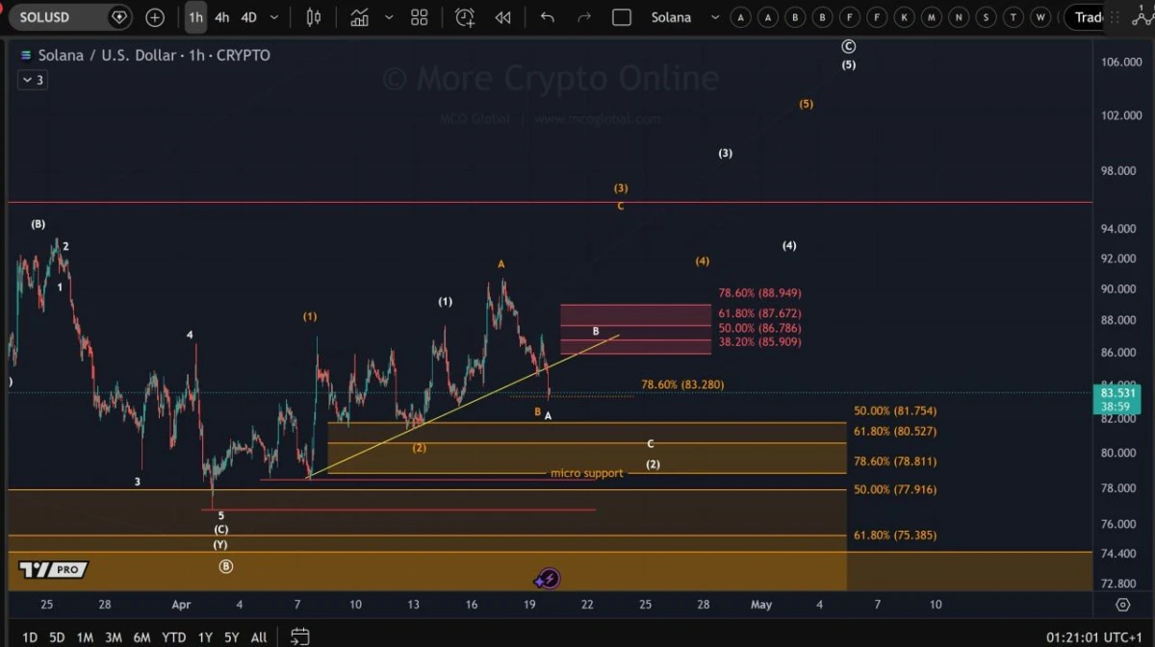
Task: Select the circled C wave label at top
Action: point(848,46)
